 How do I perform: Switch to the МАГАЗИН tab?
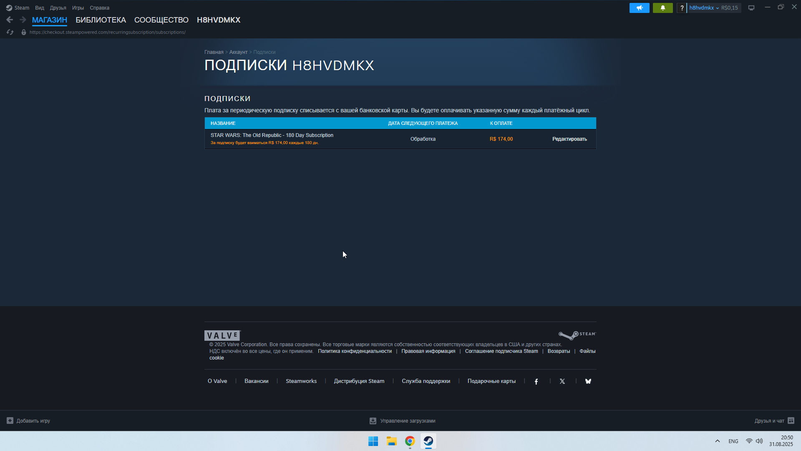click(50, 20)
